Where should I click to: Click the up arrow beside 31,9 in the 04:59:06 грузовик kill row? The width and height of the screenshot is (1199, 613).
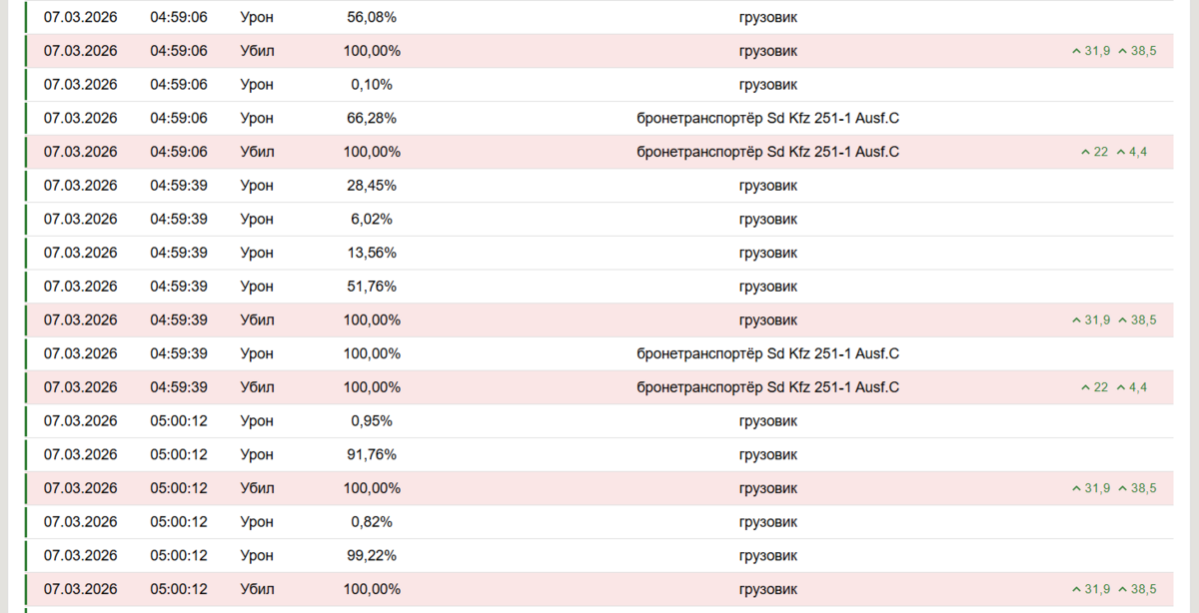[x=1075, y=51]
